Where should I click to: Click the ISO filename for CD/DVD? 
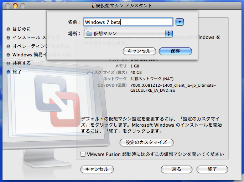[173, 88]
